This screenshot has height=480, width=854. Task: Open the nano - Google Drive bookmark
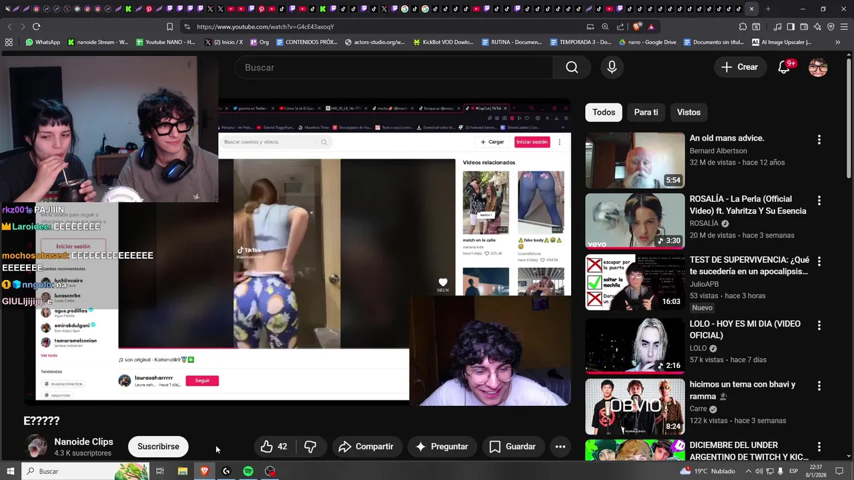pos(647,42)
